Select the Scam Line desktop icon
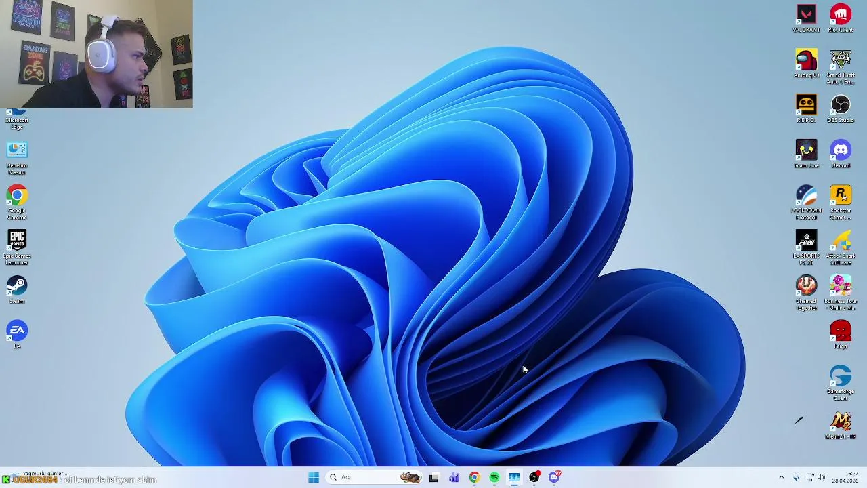 pos(806,154)
